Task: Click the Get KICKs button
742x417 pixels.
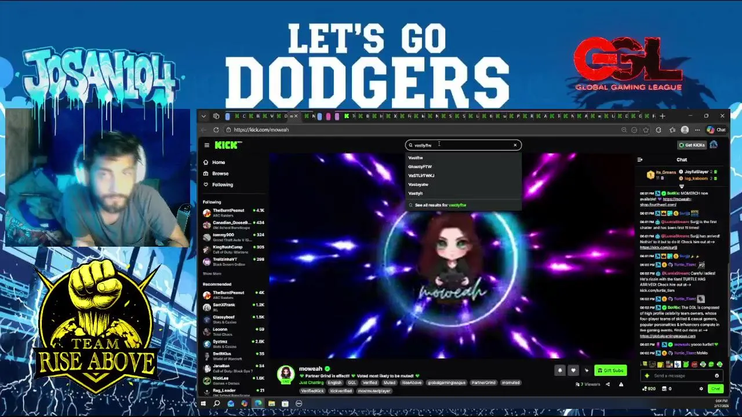Action: [692, 145]
